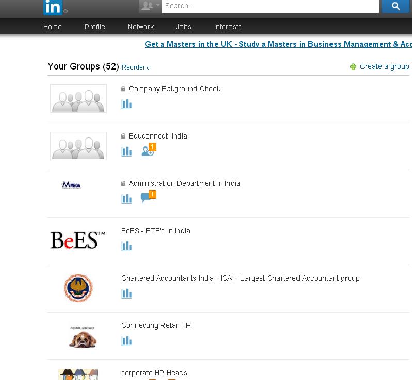Click the ICAI emblem logo
Image resolution: width=412 pixels, height=380 pixels.
pyautogui.click(x=78, y=288)
